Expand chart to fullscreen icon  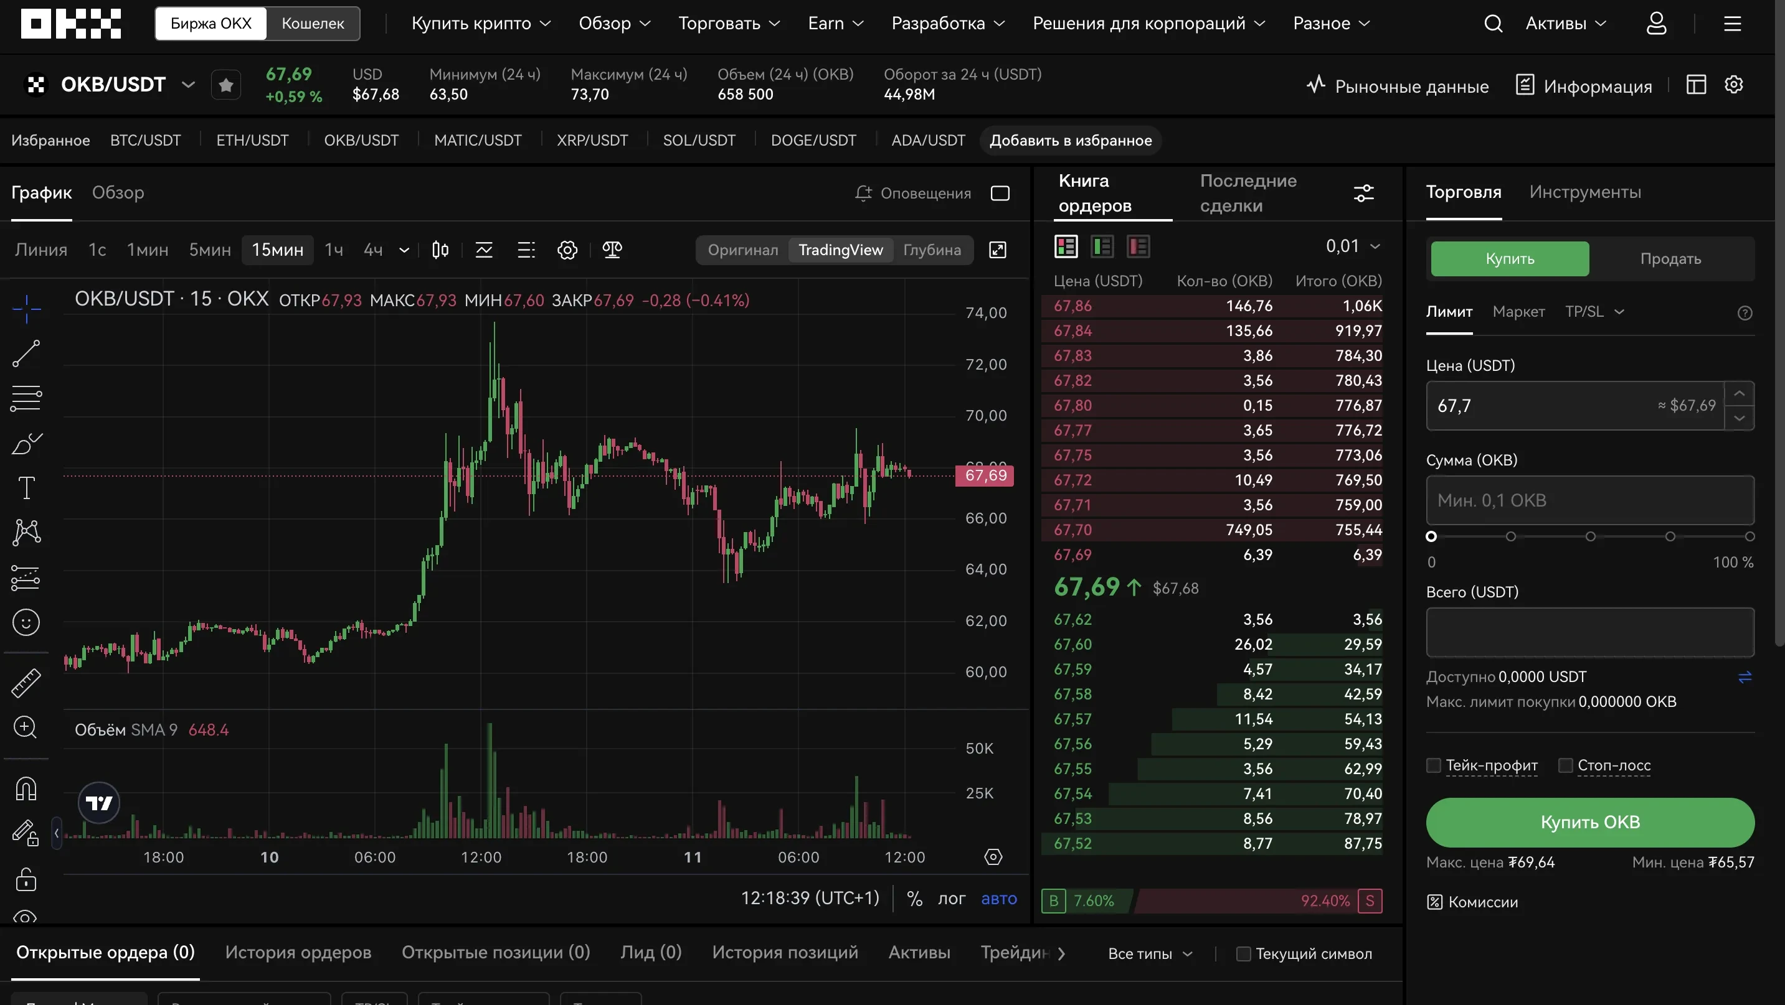[997, 250]
